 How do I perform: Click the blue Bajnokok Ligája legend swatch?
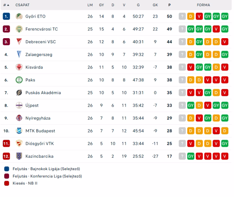click(6, 169)
